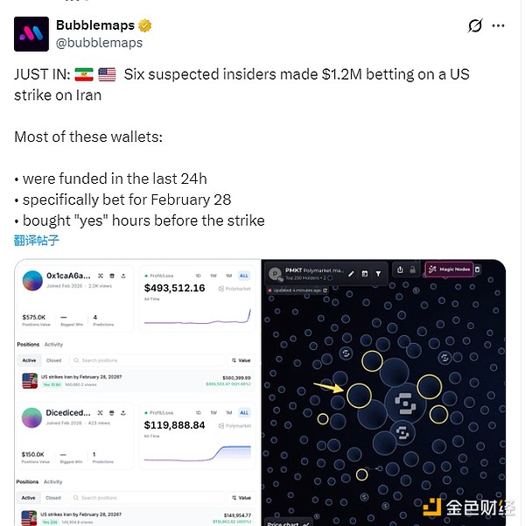The width and height of the screenshot is (525, 526).
Task: Switch to the Activity tab under 0x1caA6a
Action: click(53, 345)
